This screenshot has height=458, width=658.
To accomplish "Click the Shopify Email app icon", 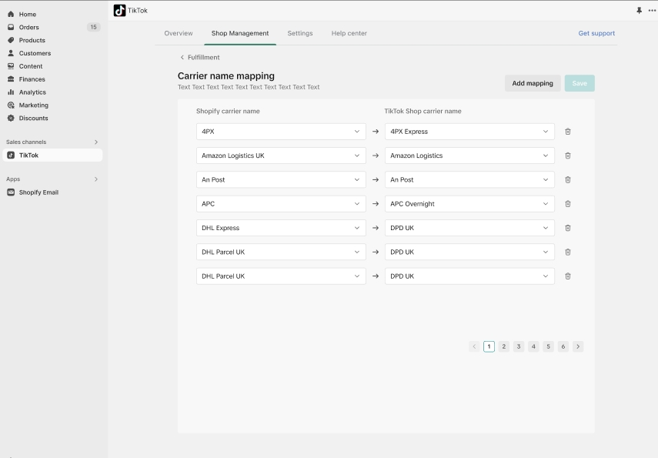I will [x=11, y=192].
